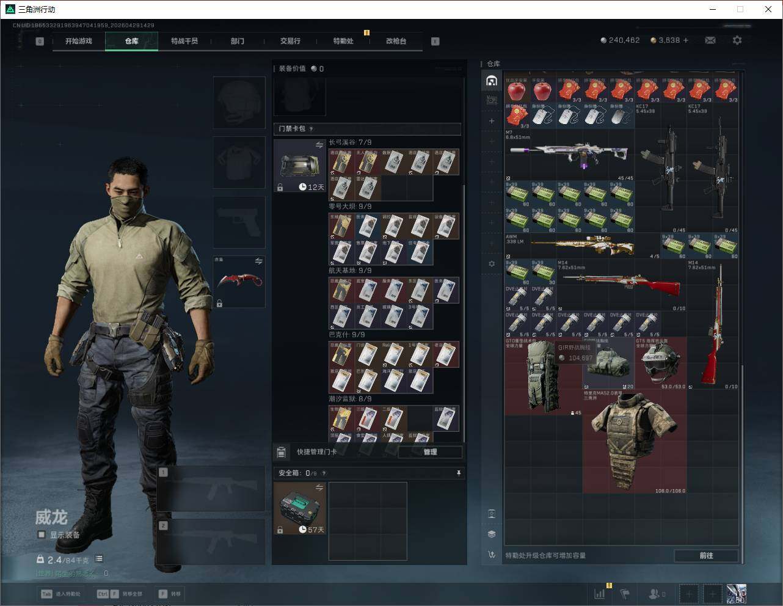Pin the safe box panel
The height and width of the screenshot is (606, 783).
[458, 473]
